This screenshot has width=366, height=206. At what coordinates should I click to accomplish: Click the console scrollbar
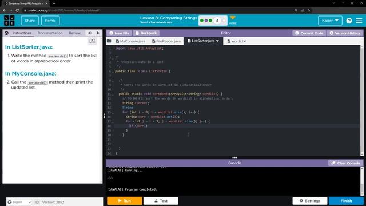pyautogui.click(x=362, y=181)
